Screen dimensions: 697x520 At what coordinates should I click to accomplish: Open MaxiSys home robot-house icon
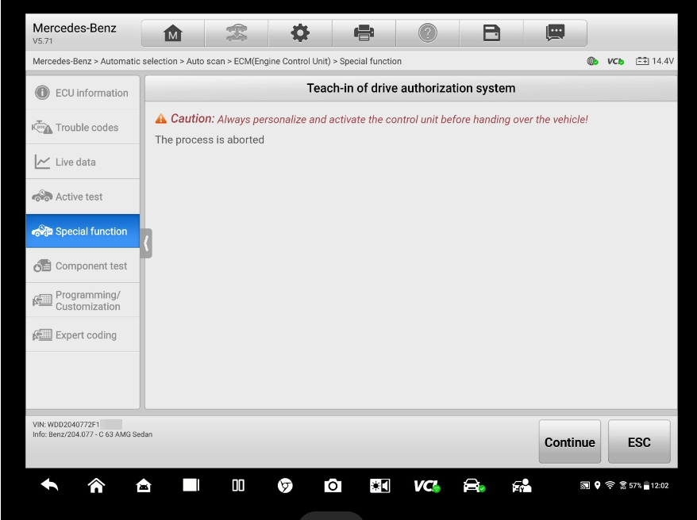click(x=144, y=486)
